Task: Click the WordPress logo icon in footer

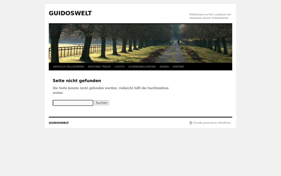Action: pyautogui.click(x=191, y=123)
